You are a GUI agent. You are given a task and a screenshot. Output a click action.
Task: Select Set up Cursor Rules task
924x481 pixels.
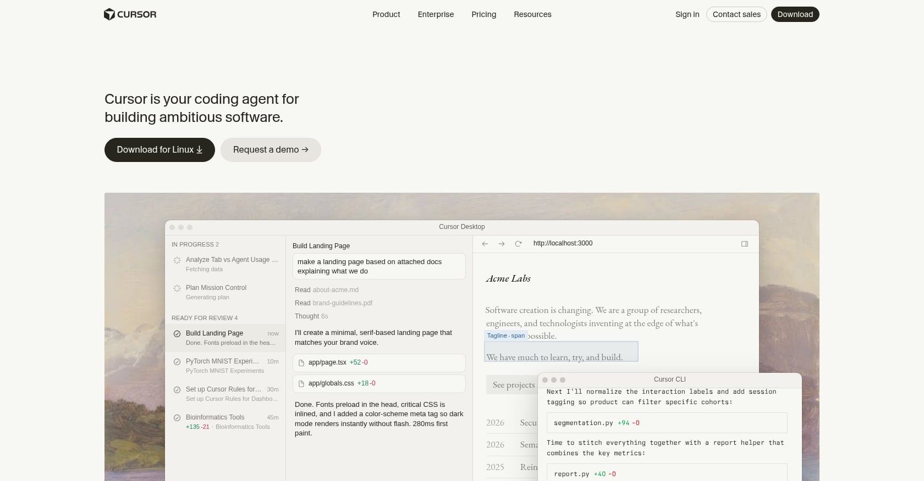click(x=226, y=394)
